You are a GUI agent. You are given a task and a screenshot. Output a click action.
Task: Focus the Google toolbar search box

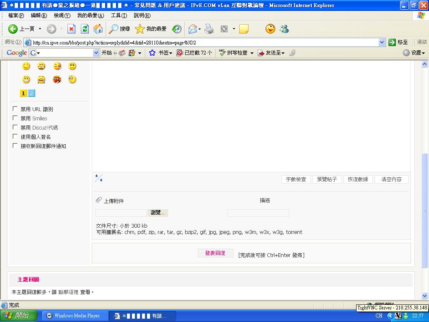click(x=64, y=52)
